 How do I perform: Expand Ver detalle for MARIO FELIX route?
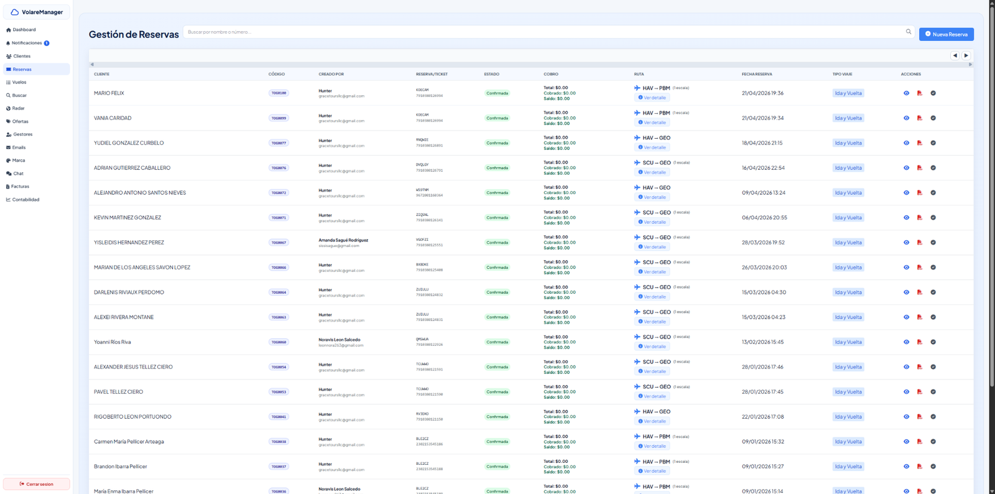pos(652,98)
